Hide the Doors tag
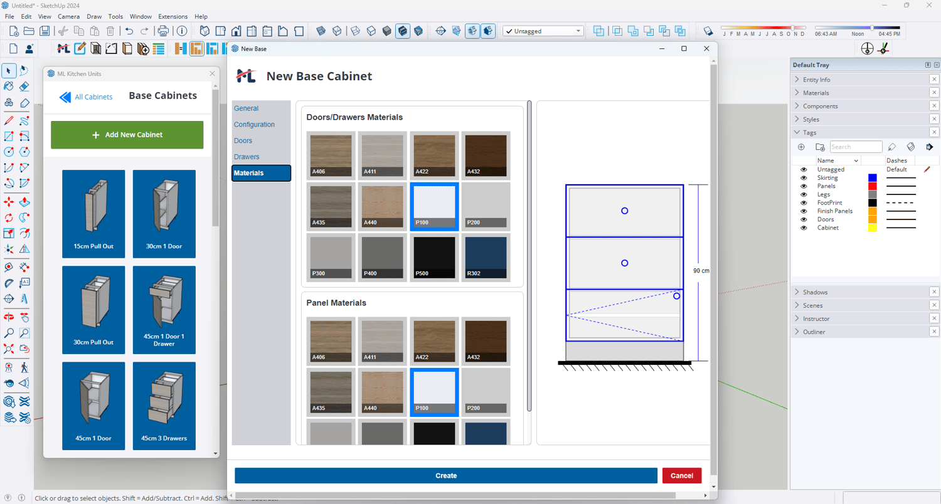The height and width of the screenshot is (504, 941). pyautogui.click(x=804, y=219)
